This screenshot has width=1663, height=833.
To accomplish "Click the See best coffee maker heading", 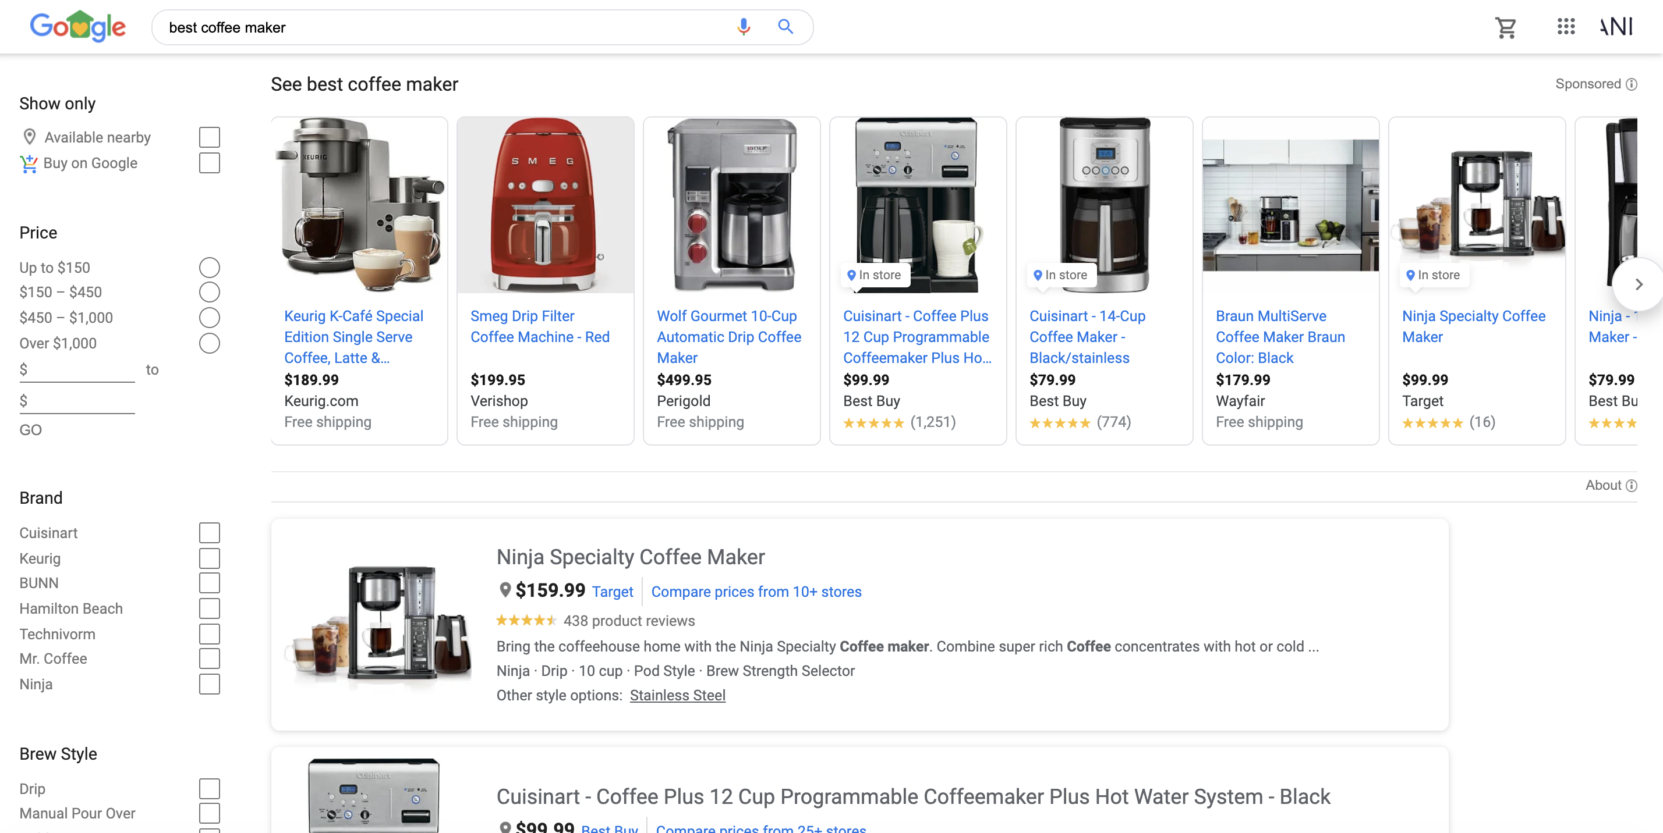I will [x=363, y=84].
